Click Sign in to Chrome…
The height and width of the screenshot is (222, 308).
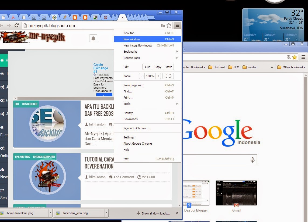click(147, 128)
